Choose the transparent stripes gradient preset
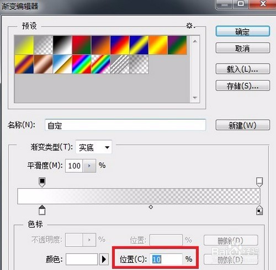 (x=120, y=64)
